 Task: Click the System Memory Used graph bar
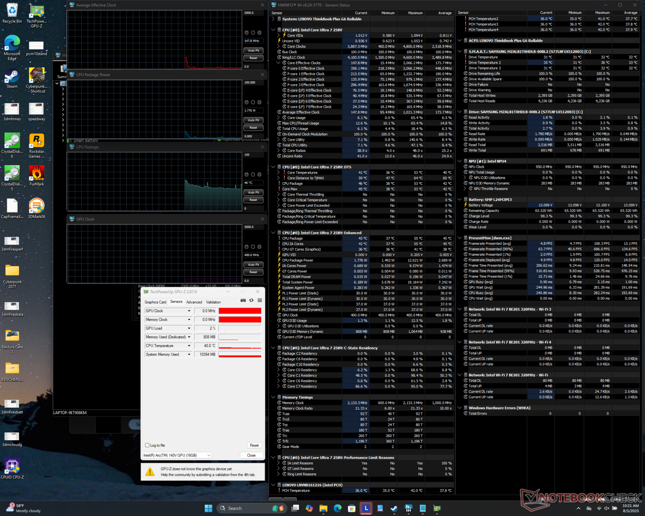point(240,354)
